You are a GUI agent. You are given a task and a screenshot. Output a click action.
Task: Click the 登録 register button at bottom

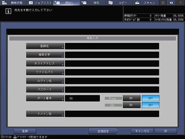pos(25,131)
